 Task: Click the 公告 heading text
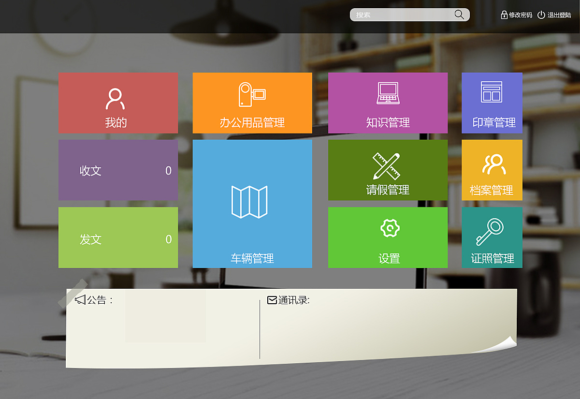coord(100,300)
